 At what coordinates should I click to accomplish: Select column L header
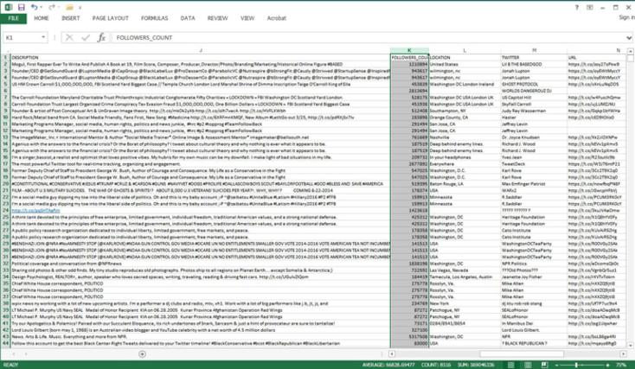click(465, 51)
